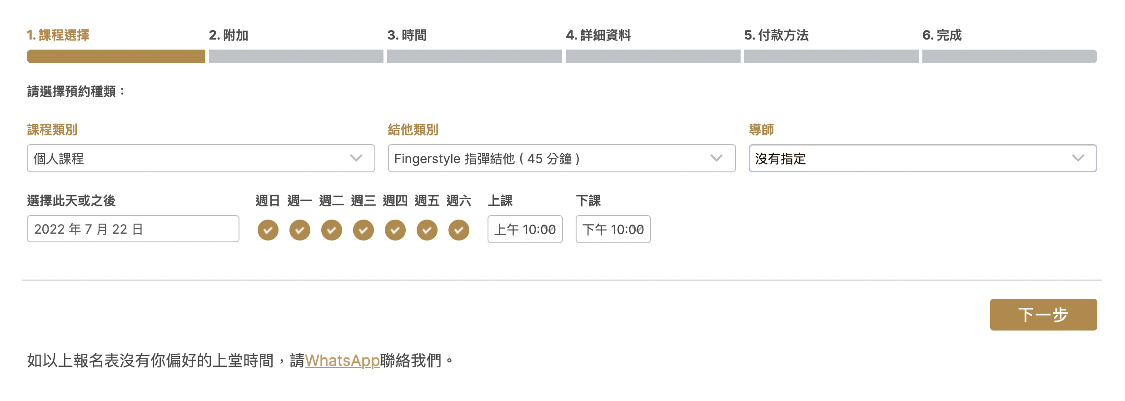The height and width of the screenshot is (401, 1125).
Task: Go to step 2. 附加
Action: 229,35
